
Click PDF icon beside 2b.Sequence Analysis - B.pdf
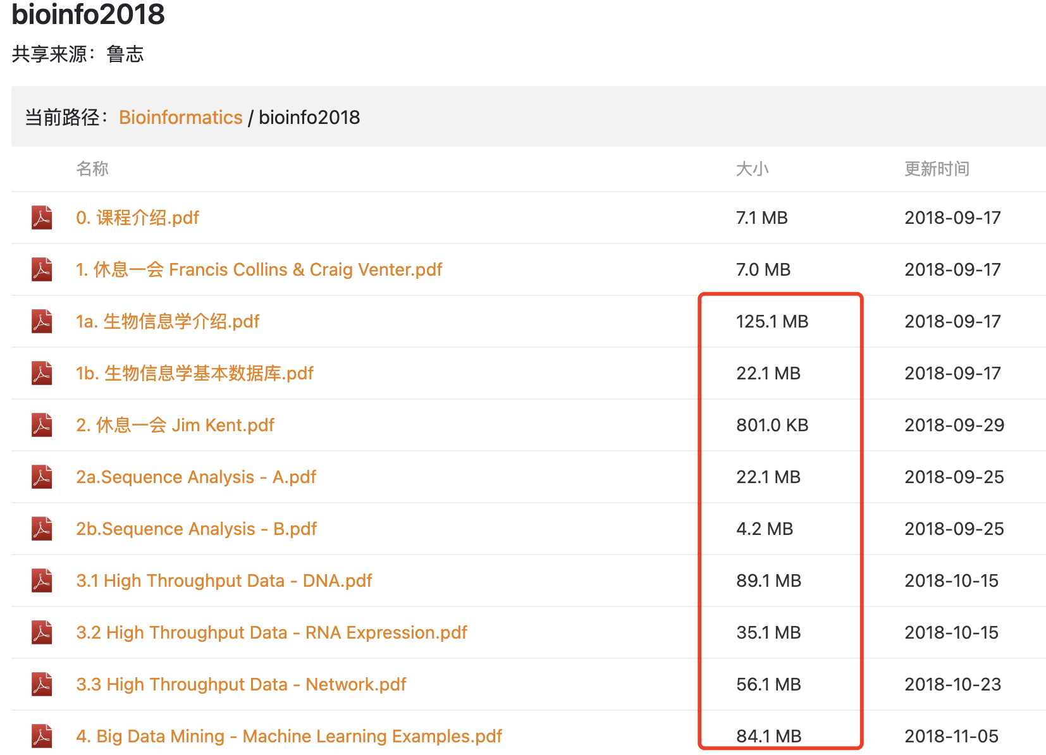[x=42, y=529]
